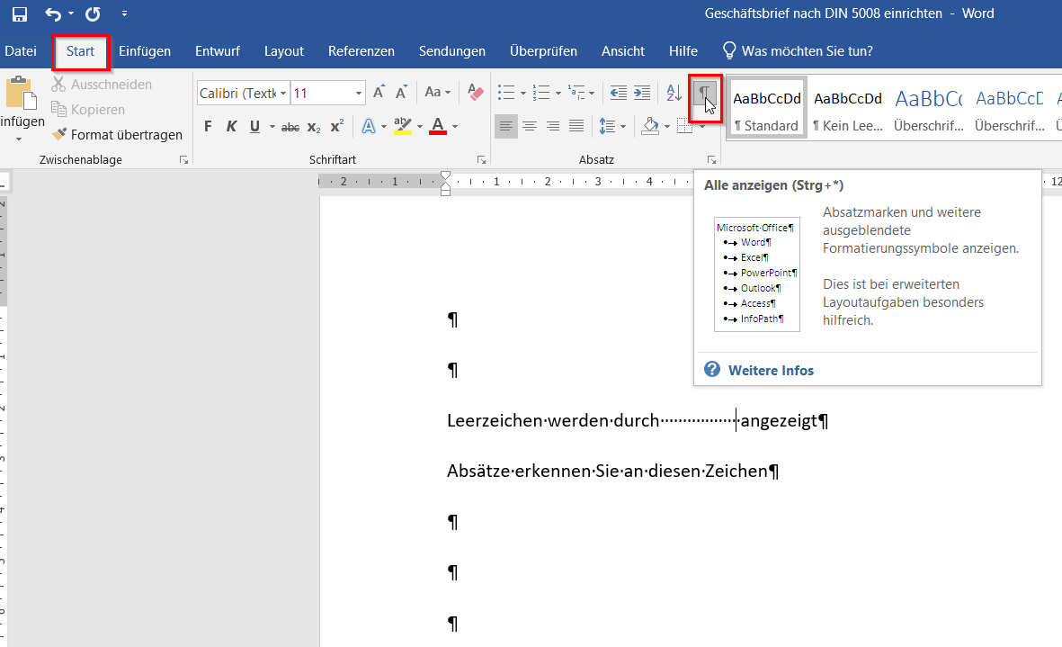This screenshot has height=647, width=1062.
Task: Click the 'Was möchten Sie tun?' search field
Action: click(807, 51)
